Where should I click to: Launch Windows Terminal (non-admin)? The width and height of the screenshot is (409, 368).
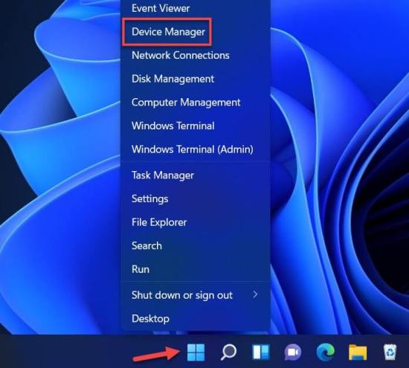click(195, 126)
